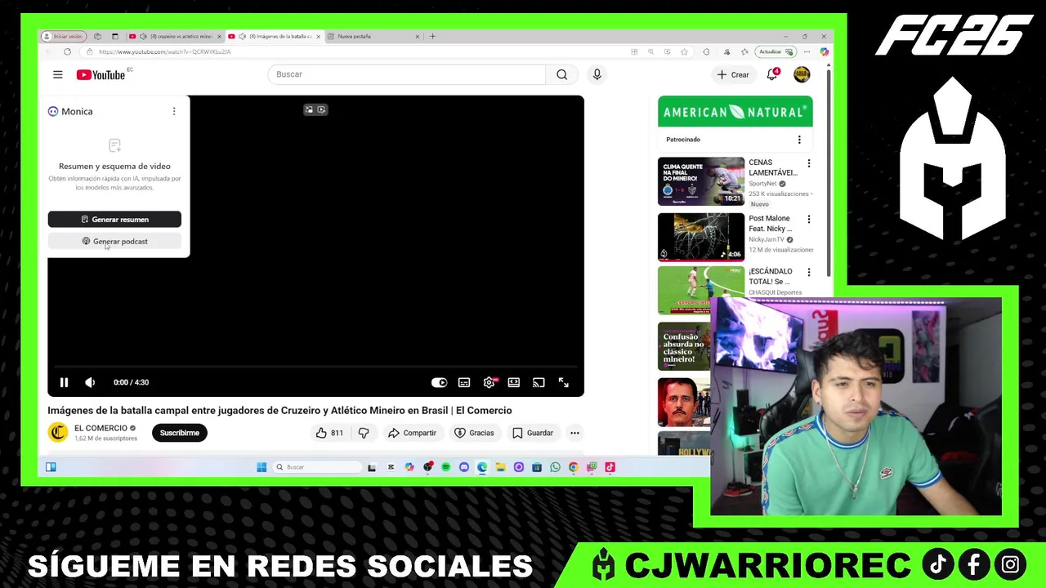Image resolution: width=1046 pixels, height=588 pixels.
Task: Open the Windows Start menu
Action: click(x=261, y=467)
